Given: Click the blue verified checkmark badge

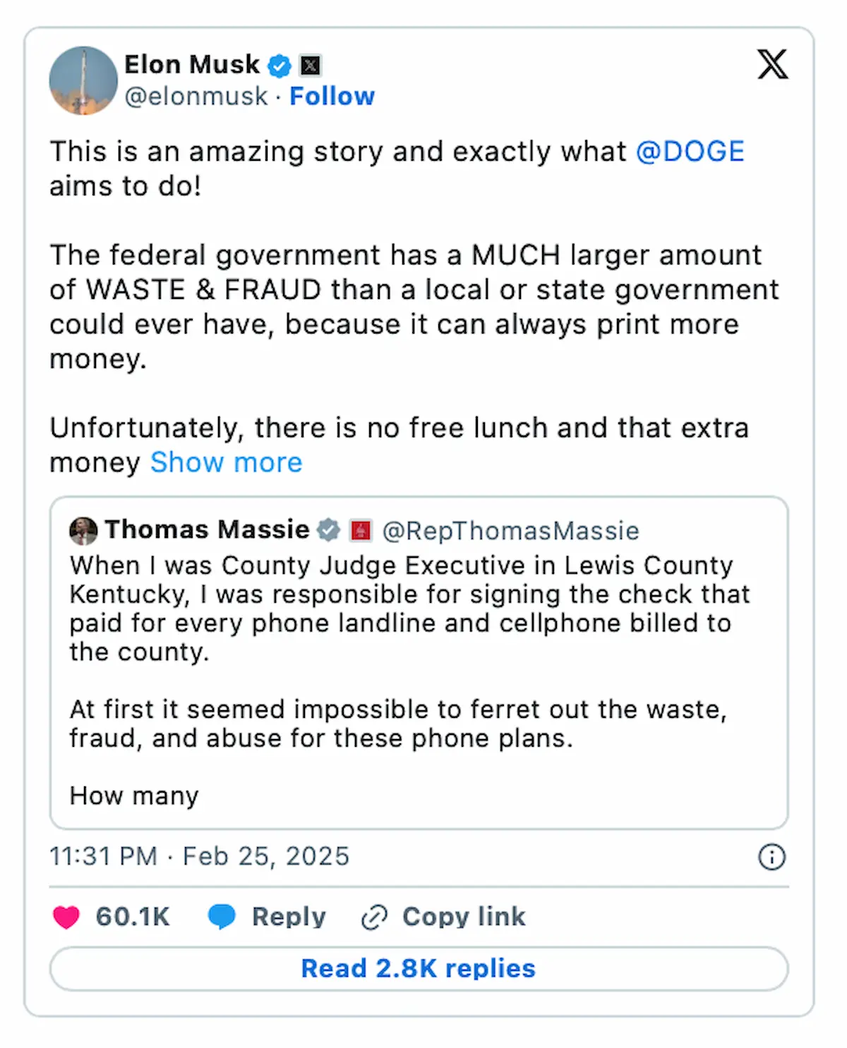Looking at the screenshot, I should pyautogui.click(x=280, y=66).
